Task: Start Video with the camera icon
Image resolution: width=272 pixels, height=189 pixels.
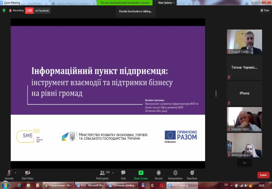Action: click(x=27, y=175)
